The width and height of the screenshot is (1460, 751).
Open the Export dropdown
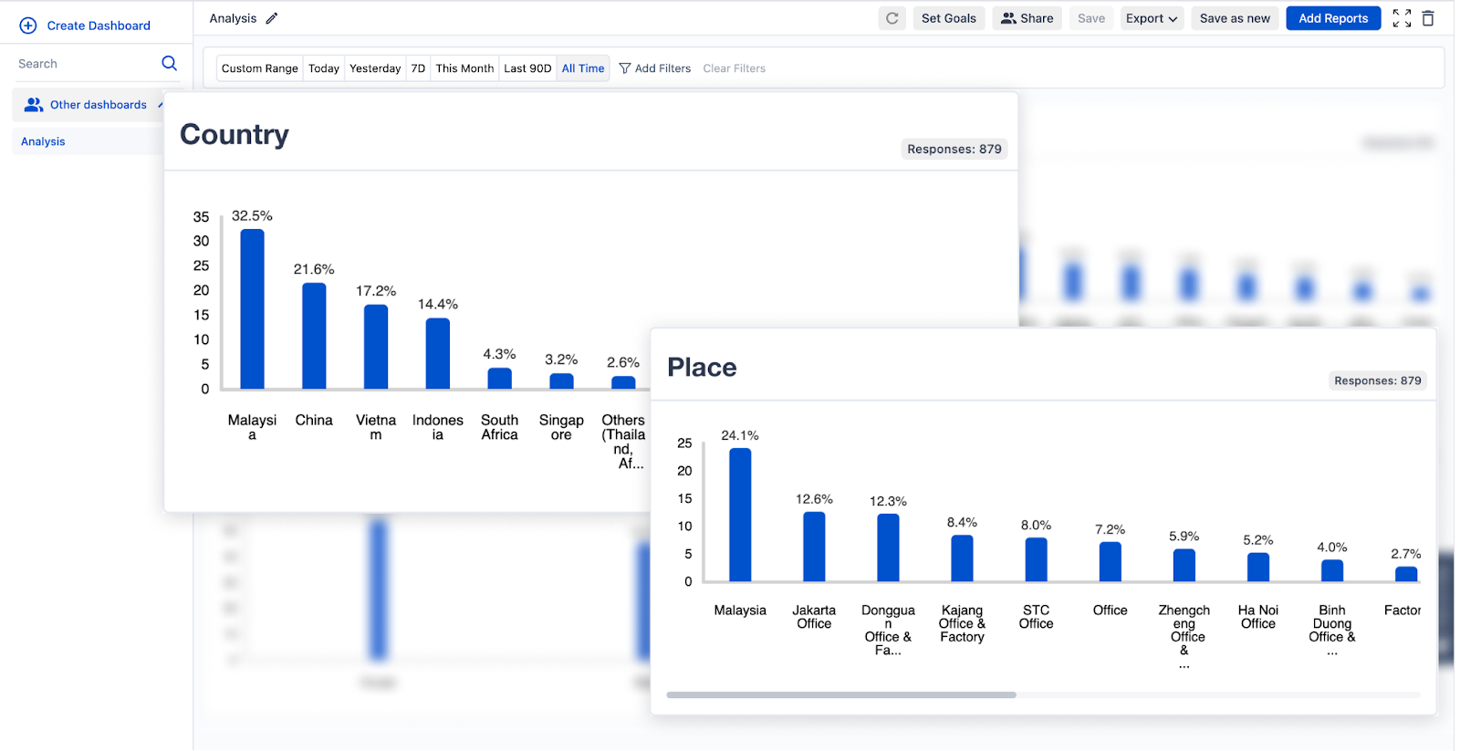click(1152, 18)
